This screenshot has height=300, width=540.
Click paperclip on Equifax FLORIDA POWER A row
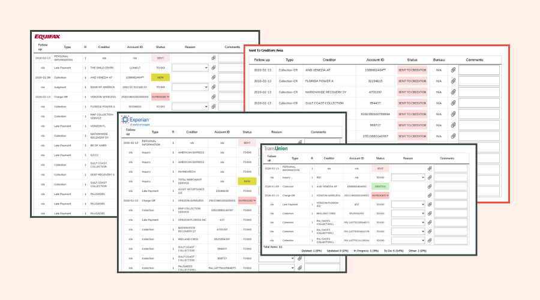click(x=214, y=106)
